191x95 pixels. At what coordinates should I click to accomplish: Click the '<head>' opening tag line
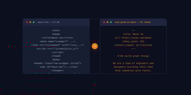pyautogui.click(x=56, y=34)
